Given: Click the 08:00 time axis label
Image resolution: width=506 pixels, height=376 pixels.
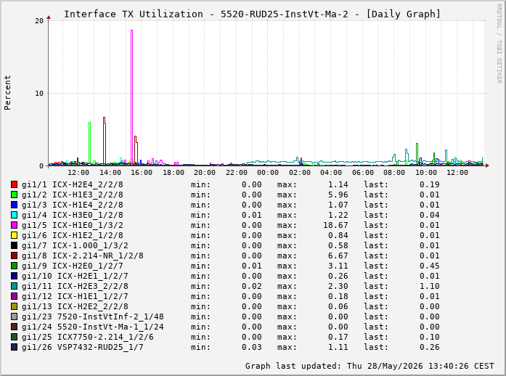Looking at the screenshot, I should click(x=394, y=173).
